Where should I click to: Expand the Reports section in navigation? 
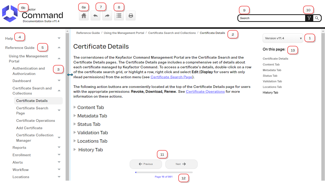tap(59, 147)
